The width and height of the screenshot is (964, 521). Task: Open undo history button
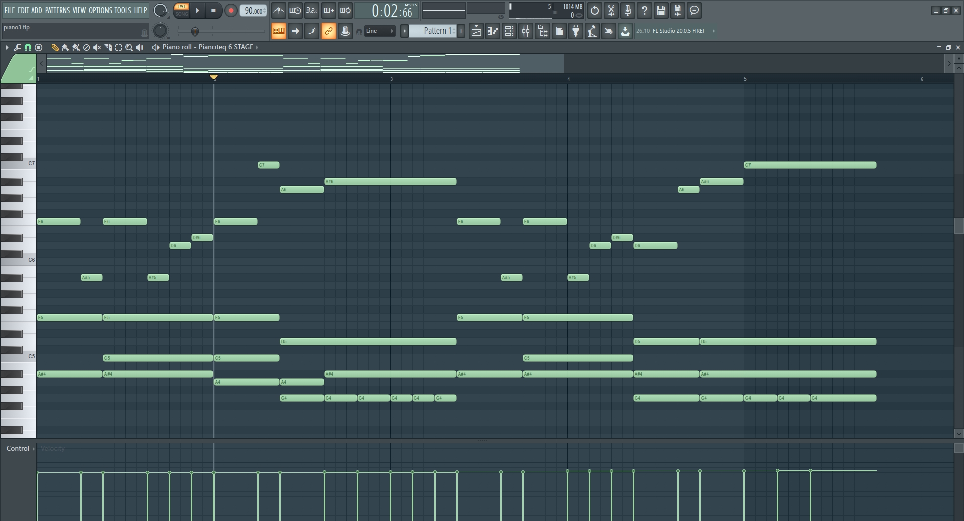pos(595,10)
